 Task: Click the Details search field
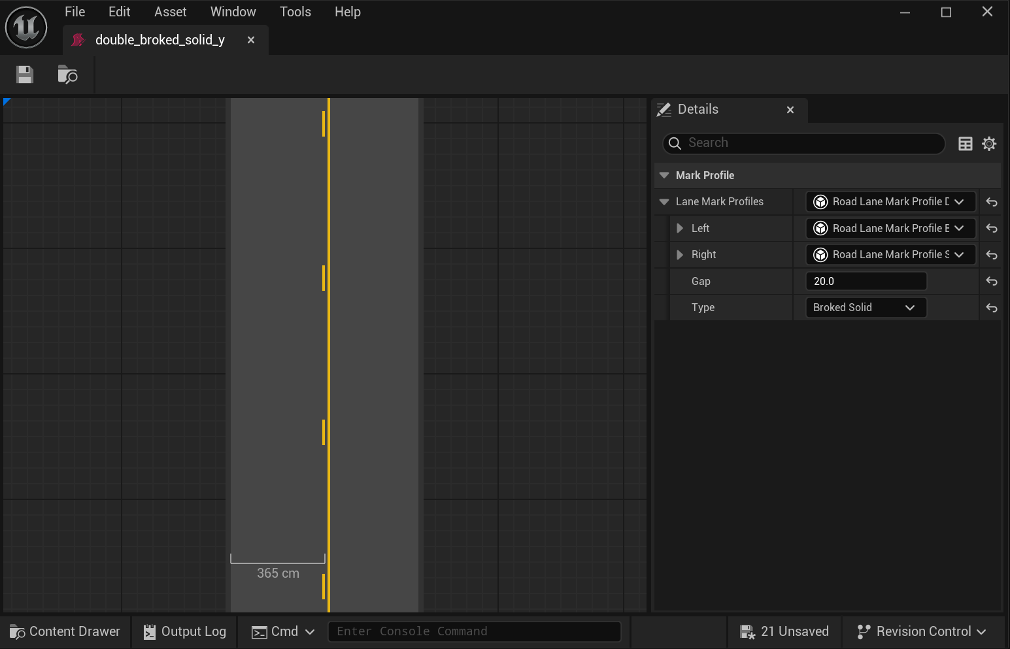point(804,143)
